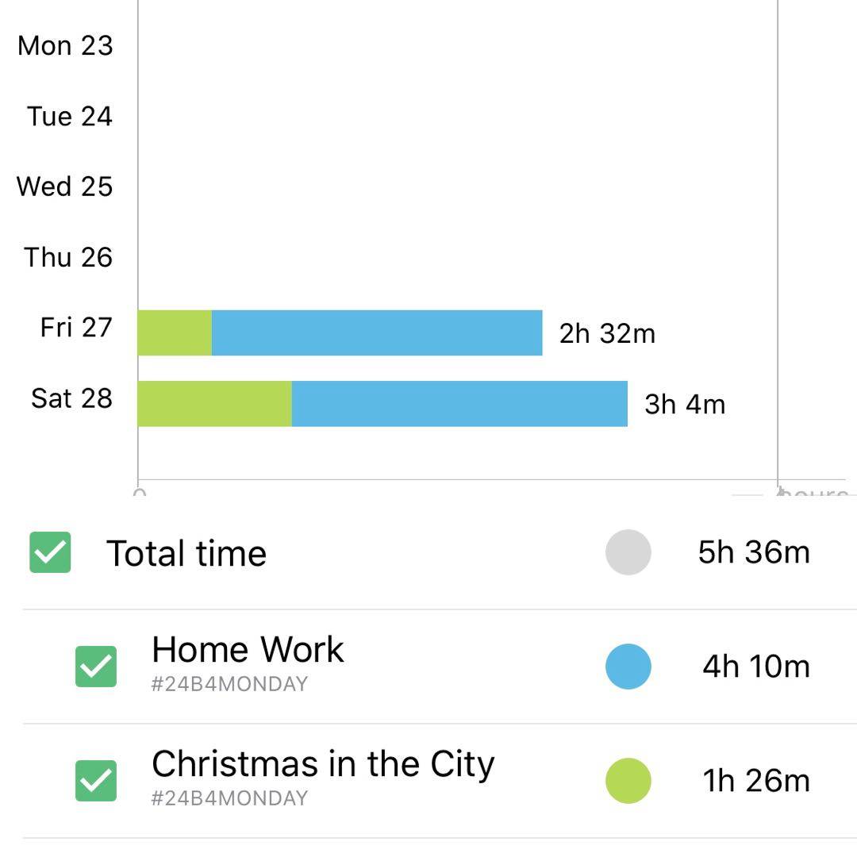Tap the blue Home Work color circle

pyautogui.click(x=628, y=667)
